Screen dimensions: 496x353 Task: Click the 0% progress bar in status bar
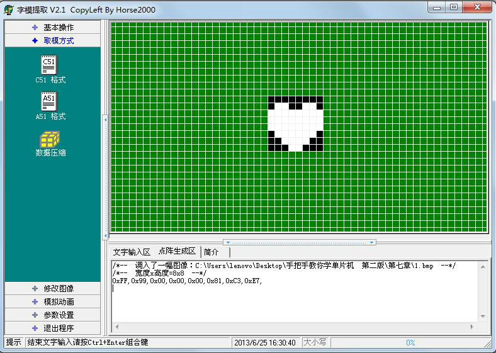(x=410, y=343)
